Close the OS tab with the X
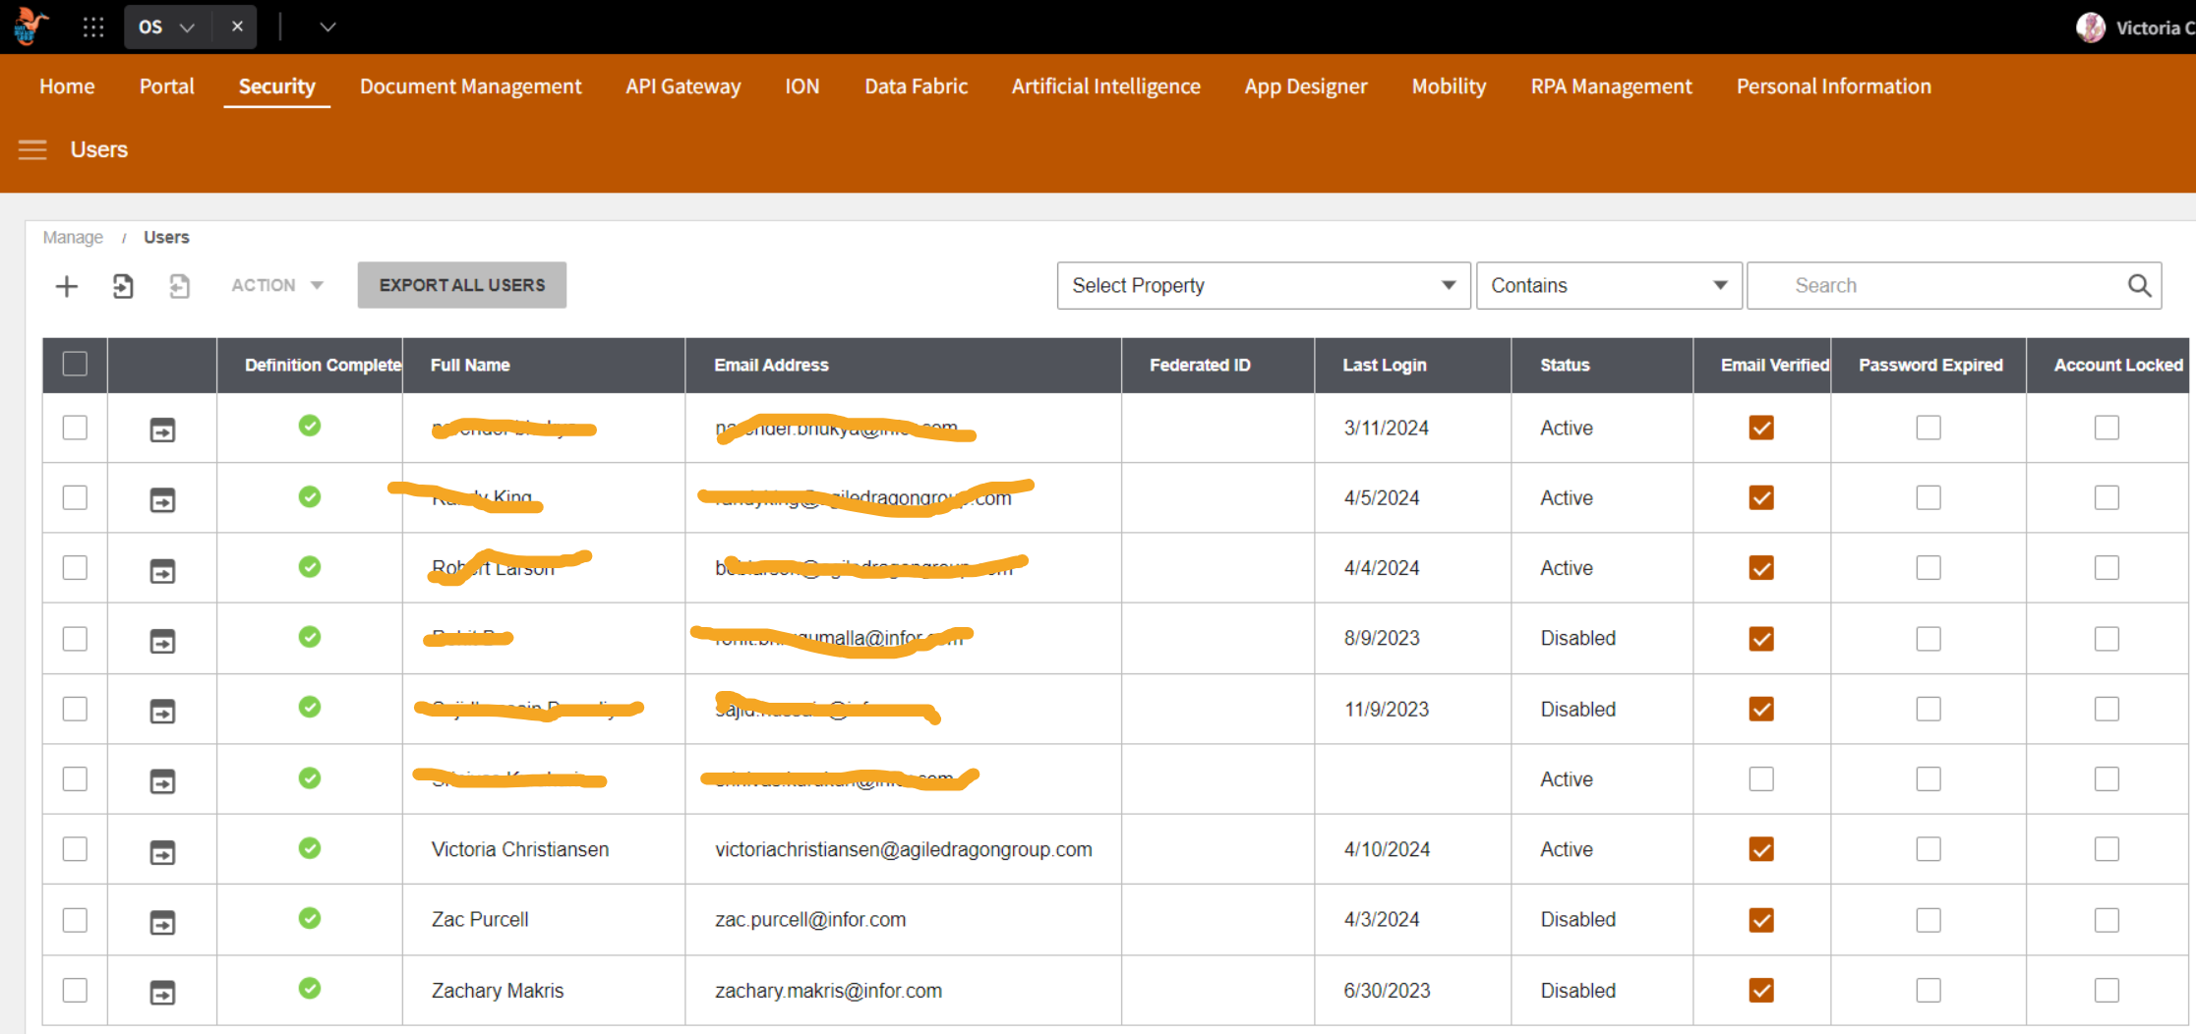Image resolution: width=2196 pixels, height=1034 pixels. pyautogui.click(x=237, y=27)
